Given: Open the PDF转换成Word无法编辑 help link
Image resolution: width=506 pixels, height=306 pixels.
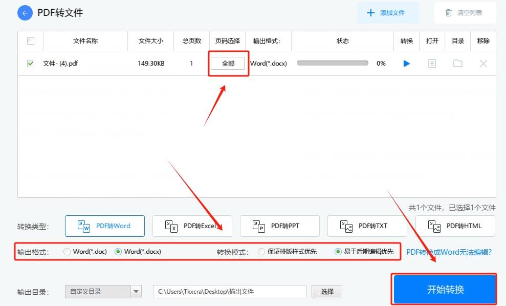Looking at the screenshot, I should tap(450, 251).
